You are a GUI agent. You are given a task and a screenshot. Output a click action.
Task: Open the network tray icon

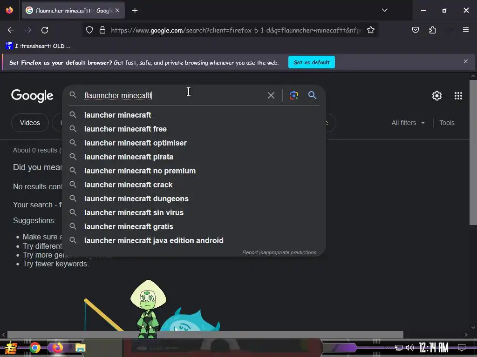(398, 348)
